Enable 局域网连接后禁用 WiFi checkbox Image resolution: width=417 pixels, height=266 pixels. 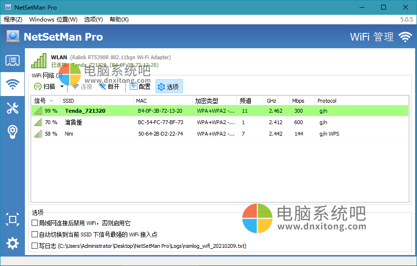tap(34, 223)
